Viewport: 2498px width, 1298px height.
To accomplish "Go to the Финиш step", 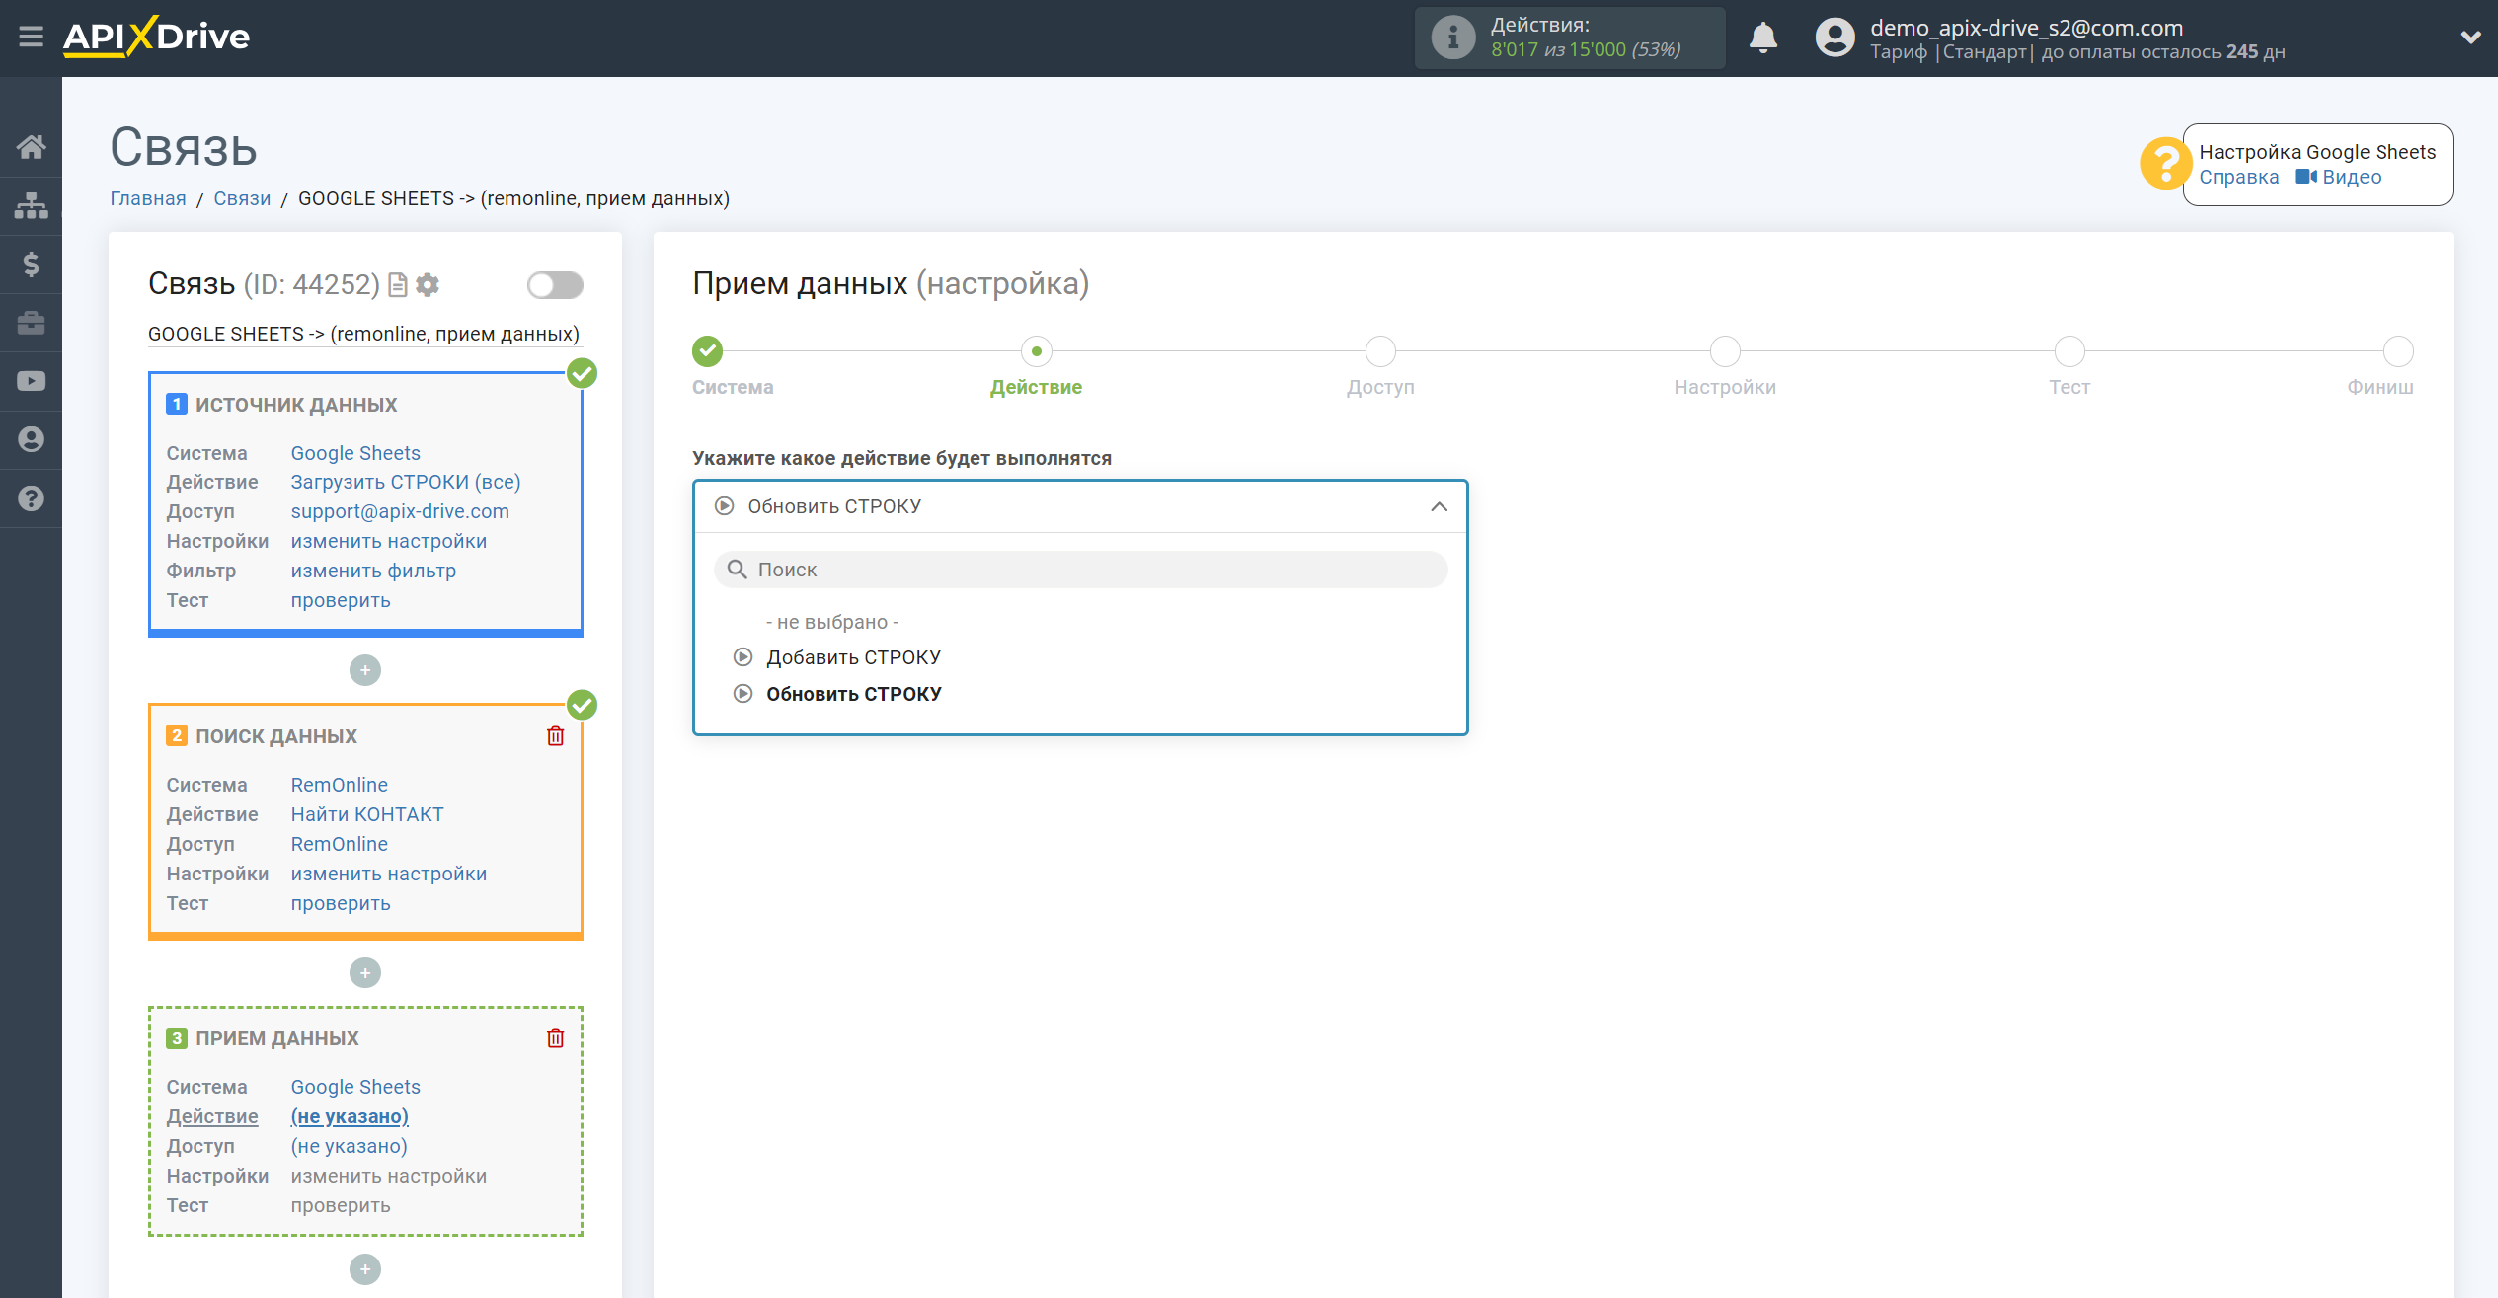I will [x=2398, y=351].
